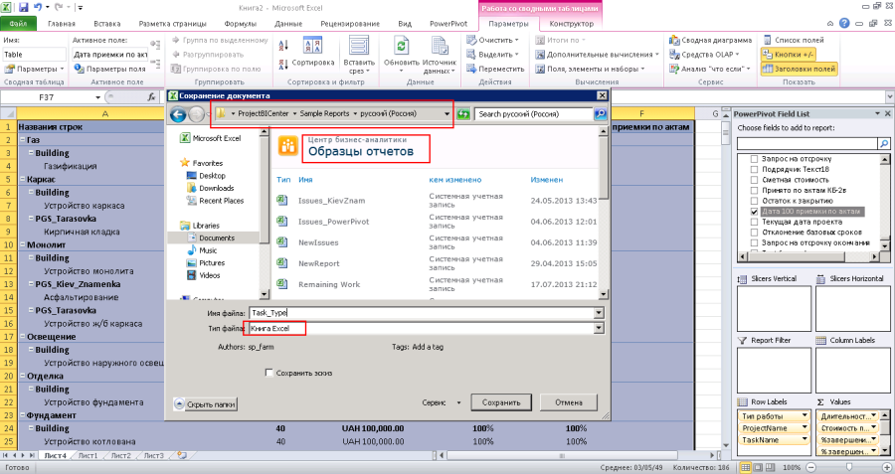Click the search icon in the PowerPivot Field List
Screen dimensions: 895x474
[x=884, y=143]
